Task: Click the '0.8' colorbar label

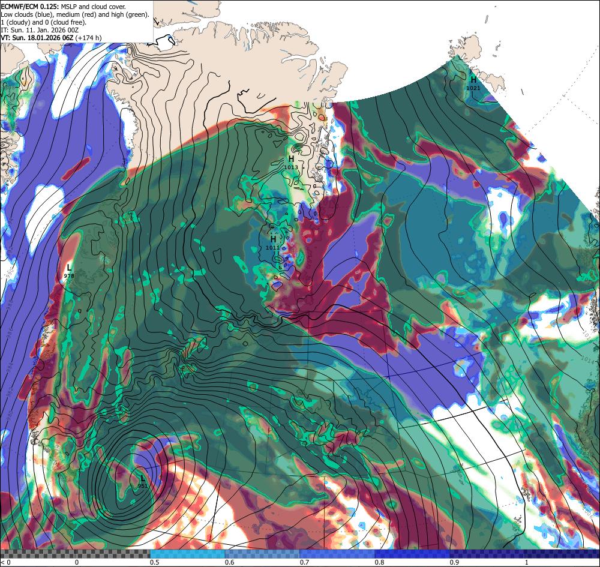Action: pyautogui.click(x=380, y=562)
